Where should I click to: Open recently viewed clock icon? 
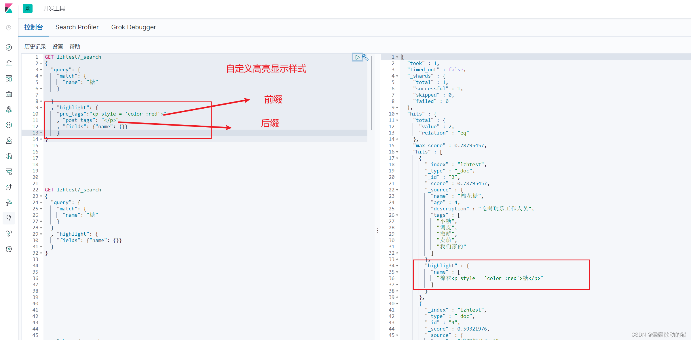[9, 28]
